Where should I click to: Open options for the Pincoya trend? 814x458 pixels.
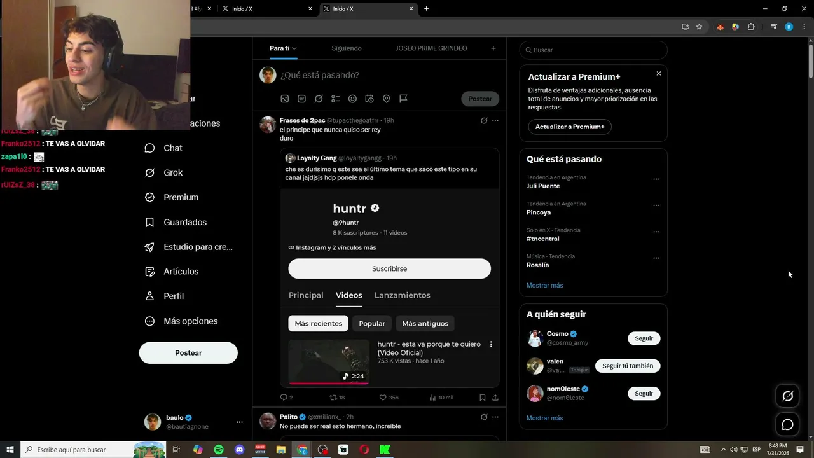(x=656, y=205)
